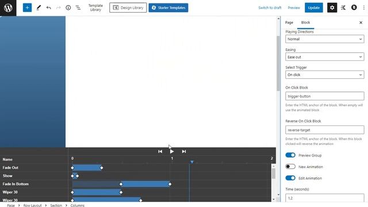
Task: Skip to timeline start
Action: coord(160,151)
